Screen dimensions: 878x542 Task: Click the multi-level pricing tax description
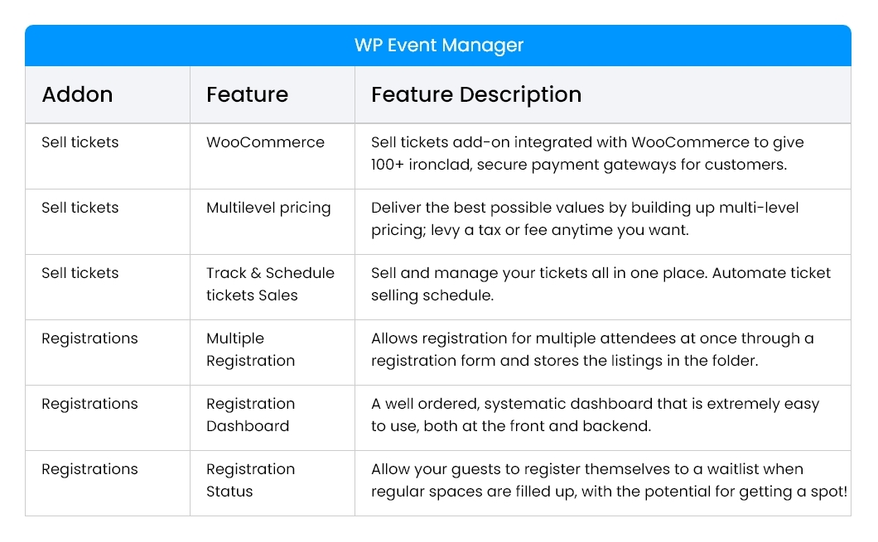[585, 218]
